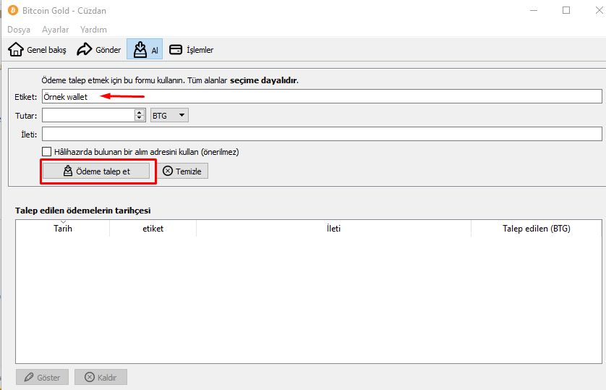Click the Etiket label input field
The image size is (606, 390).
pyautogui.click(x=322, y=96)
